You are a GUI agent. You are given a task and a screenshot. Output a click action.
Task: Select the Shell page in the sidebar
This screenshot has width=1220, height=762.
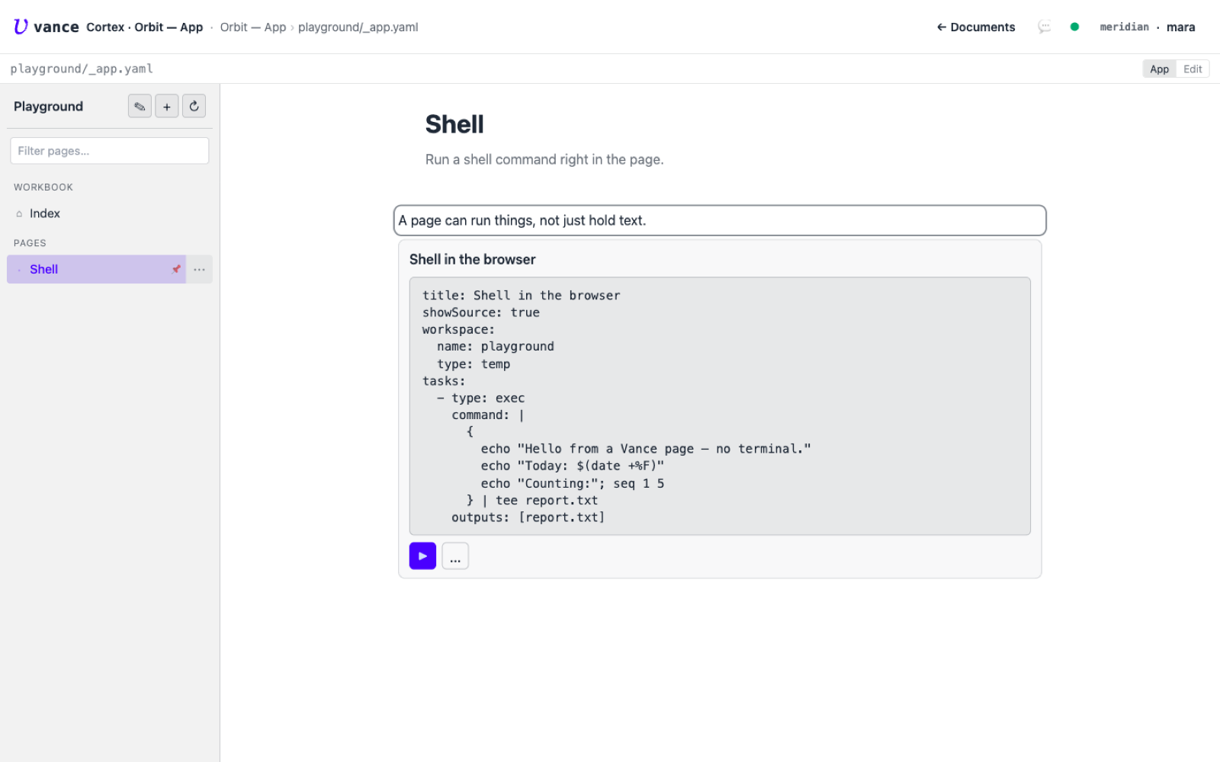pyautogui.click(x=96, y=269)
